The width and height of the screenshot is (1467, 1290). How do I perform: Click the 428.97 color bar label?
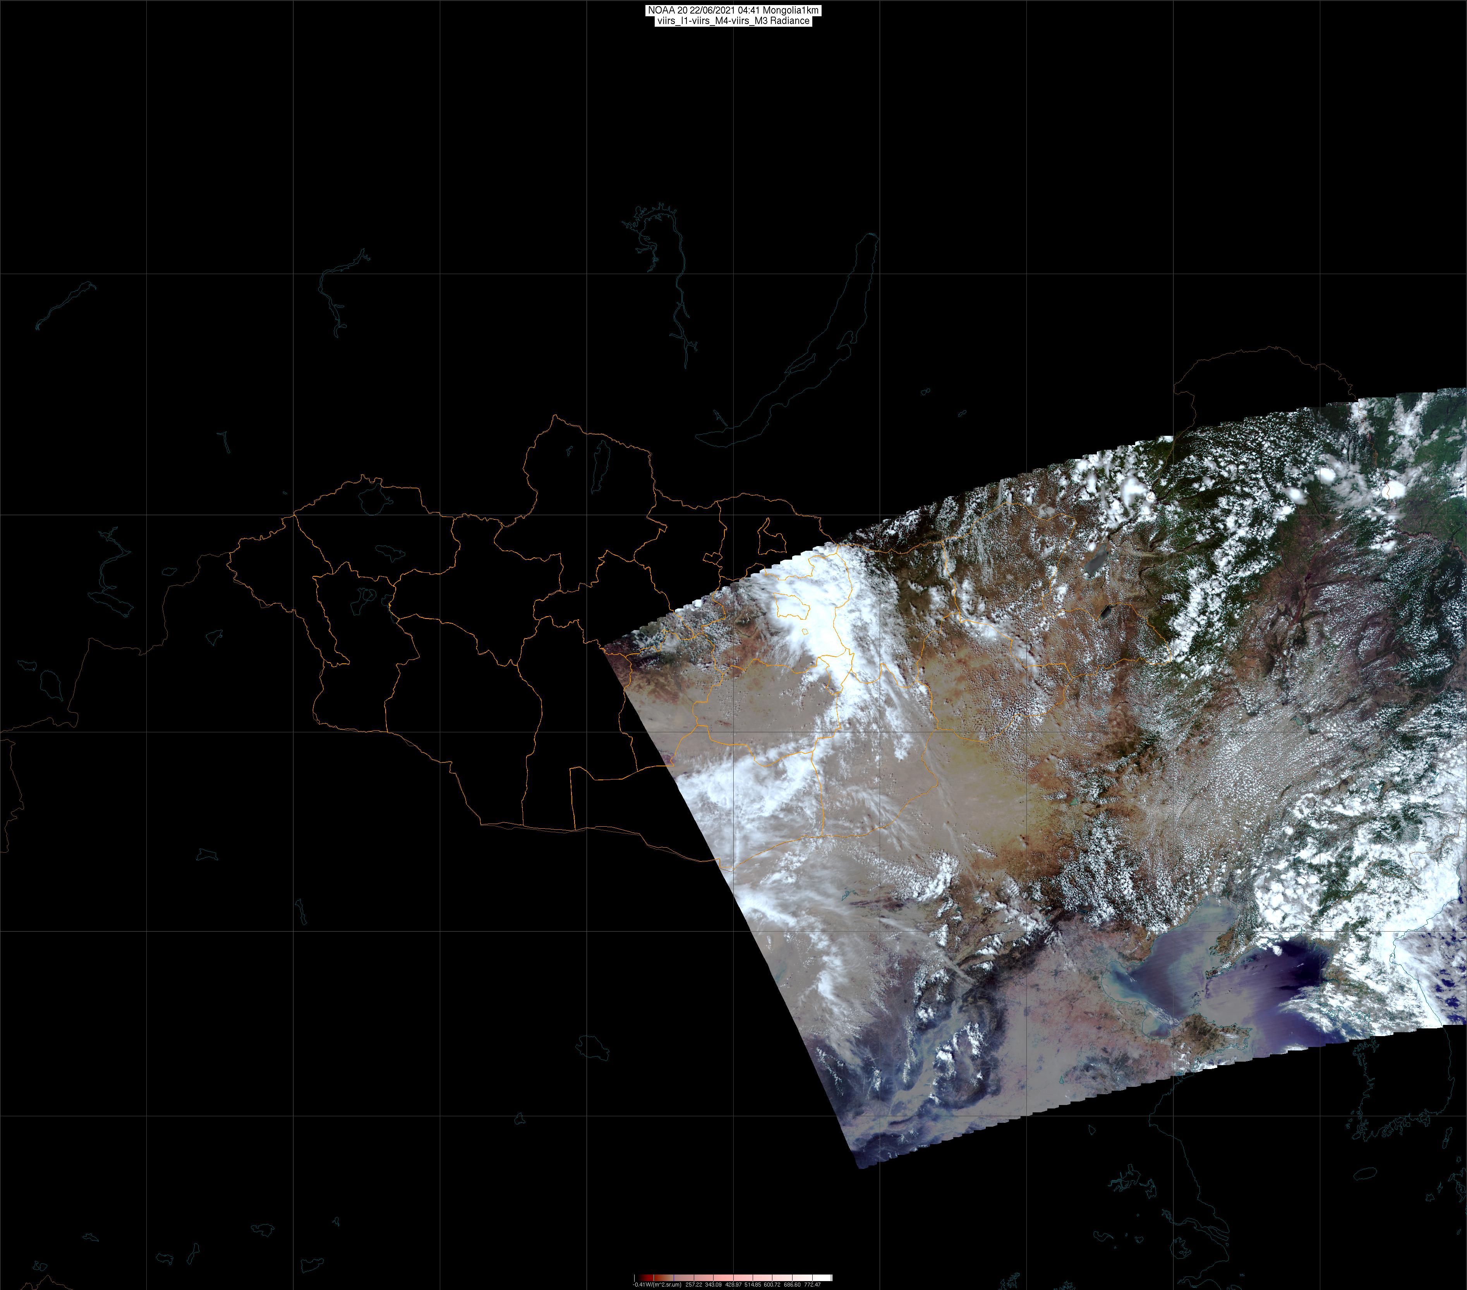pyautogui.click(x=733, y=1285)
